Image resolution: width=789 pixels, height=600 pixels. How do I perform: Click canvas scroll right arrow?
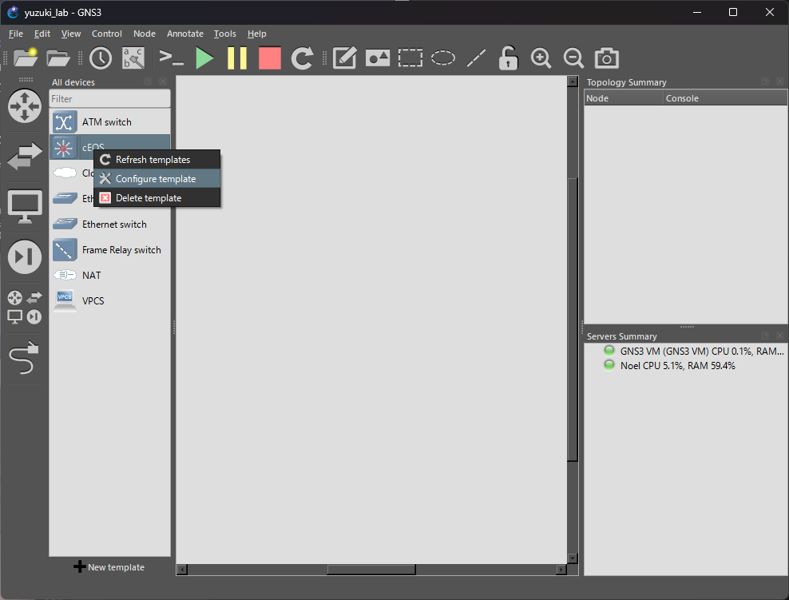tap(561, 570)
